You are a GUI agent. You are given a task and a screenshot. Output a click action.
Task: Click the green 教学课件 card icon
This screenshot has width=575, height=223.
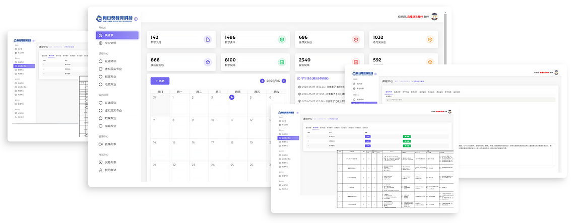[281, 40]
